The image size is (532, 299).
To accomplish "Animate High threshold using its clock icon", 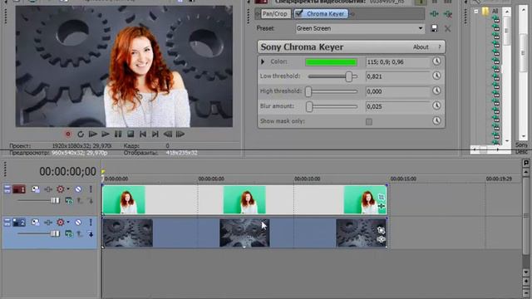I will click(x=436, y=91).
